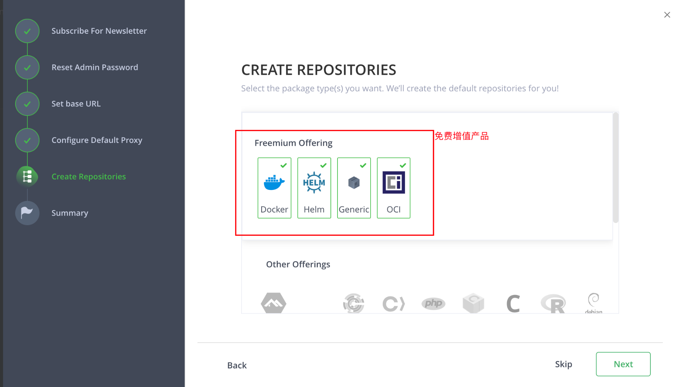Viewport: 675px width, 387px height.
Task: Select the Generic package type tile
Action: coord(354,188)
